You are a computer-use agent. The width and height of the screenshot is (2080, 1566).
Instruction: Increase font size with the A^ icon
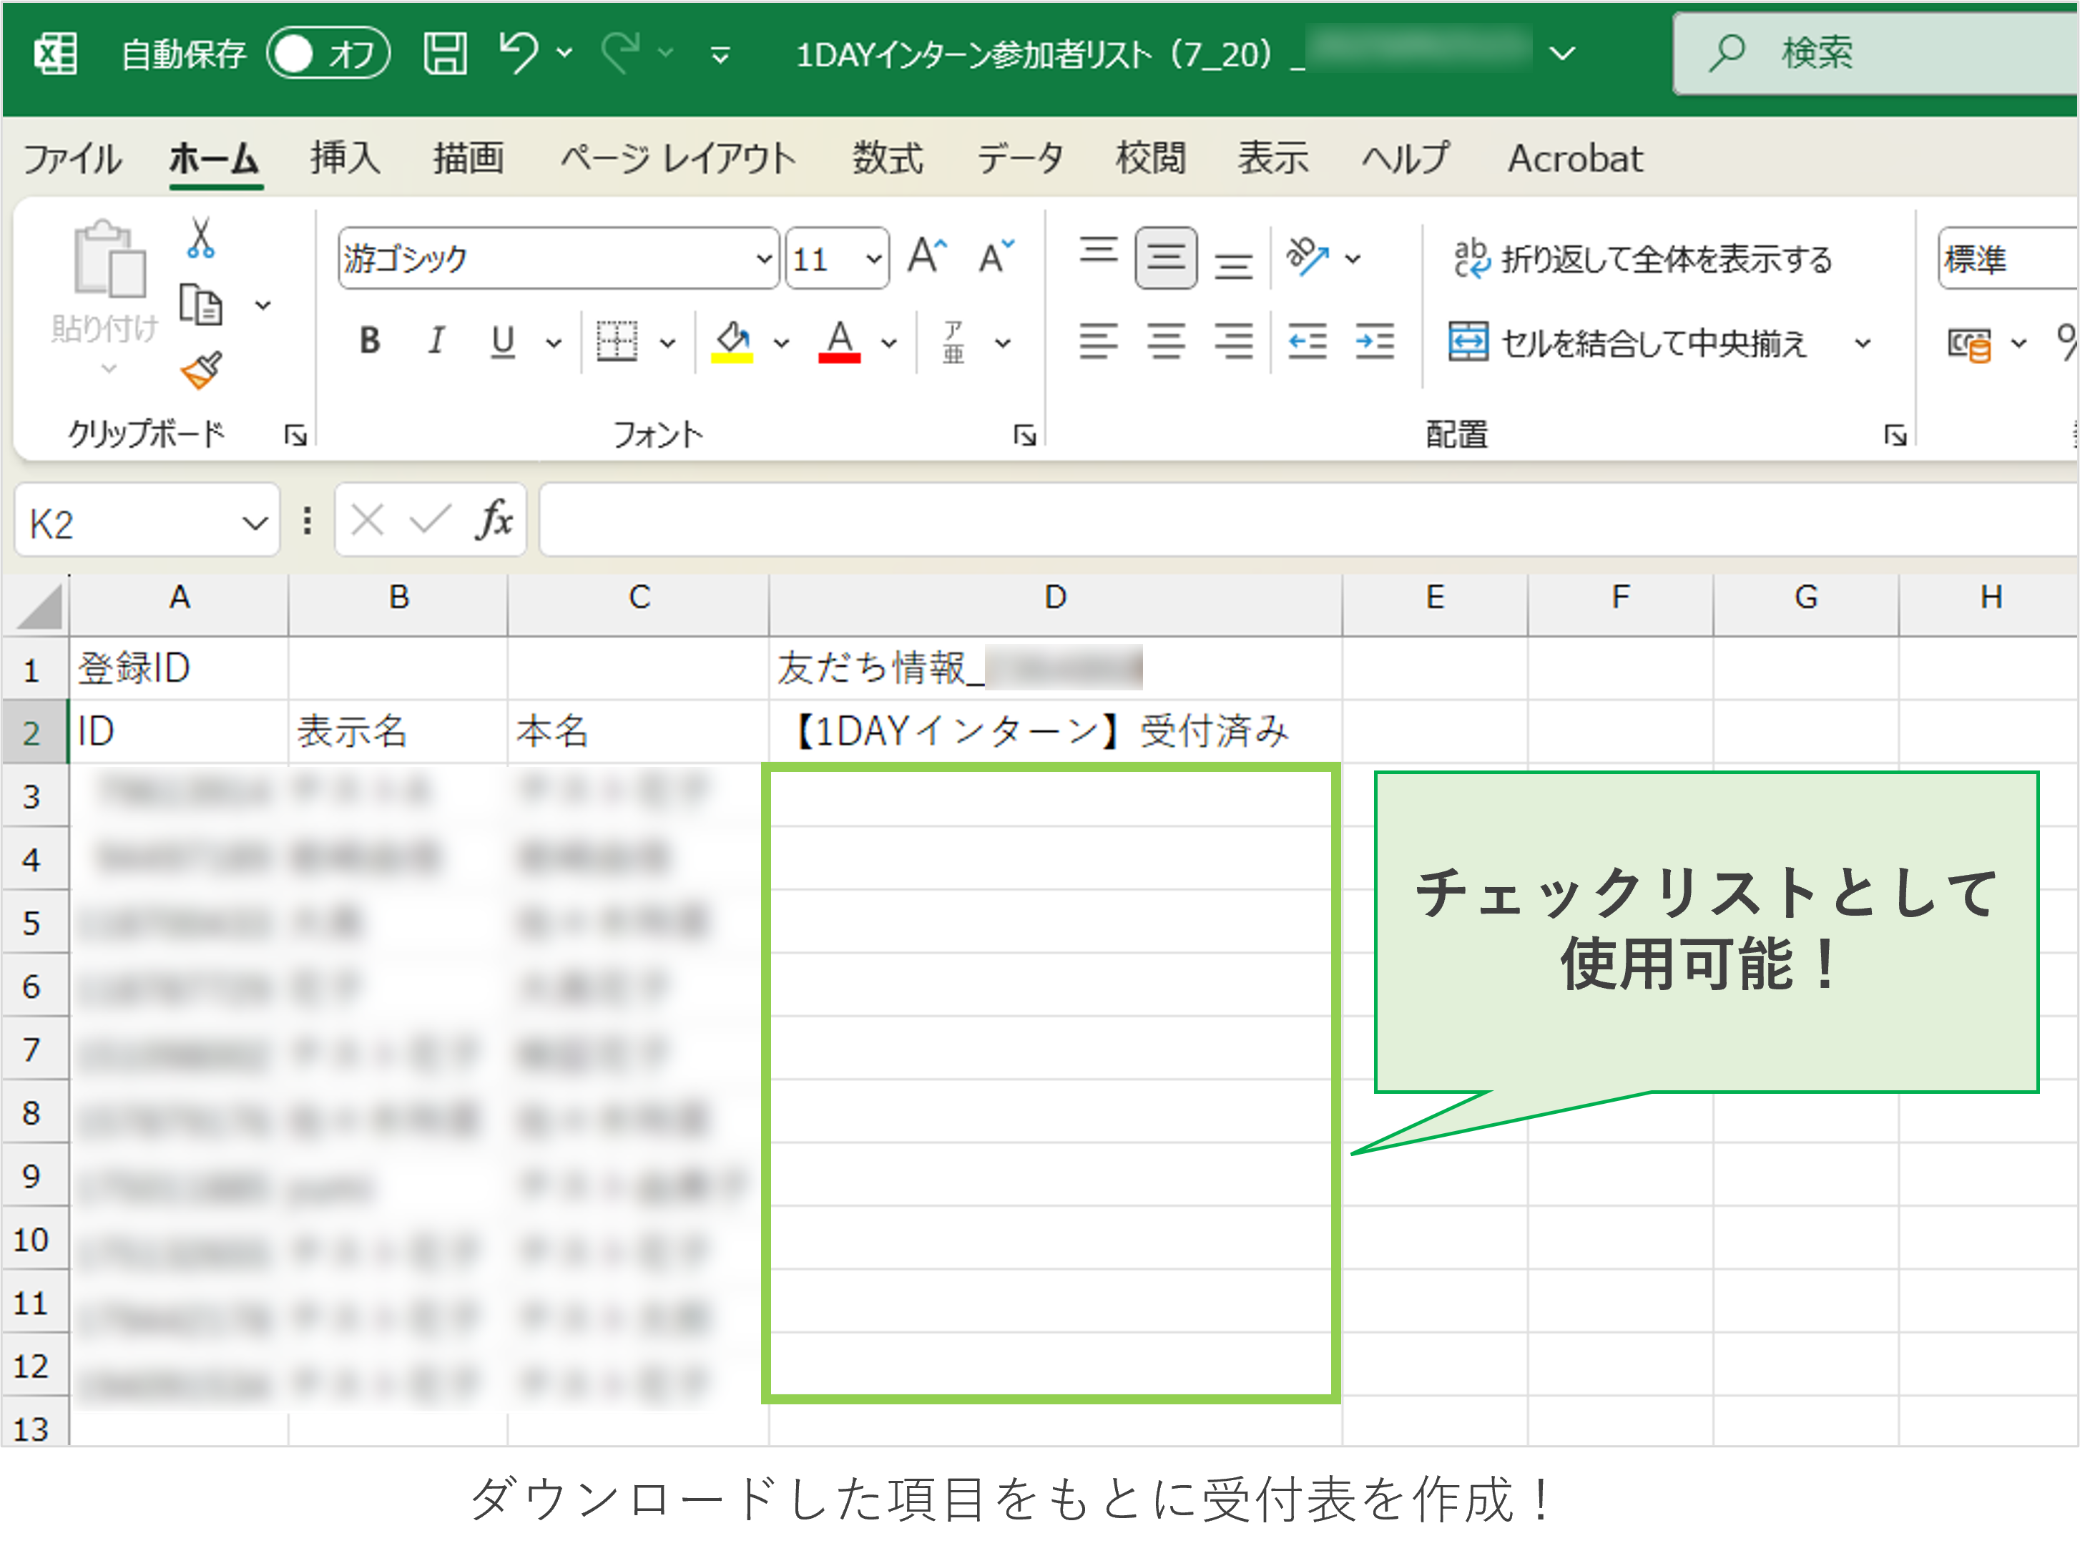[x=926, y=255]
